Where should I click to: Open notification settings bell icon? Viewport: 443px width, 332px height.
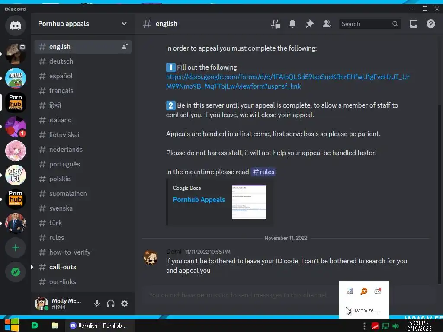tap(292, 24)
